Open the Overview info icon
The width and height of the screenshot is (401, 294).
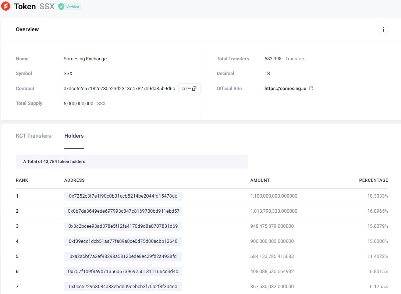click(383, 29)
